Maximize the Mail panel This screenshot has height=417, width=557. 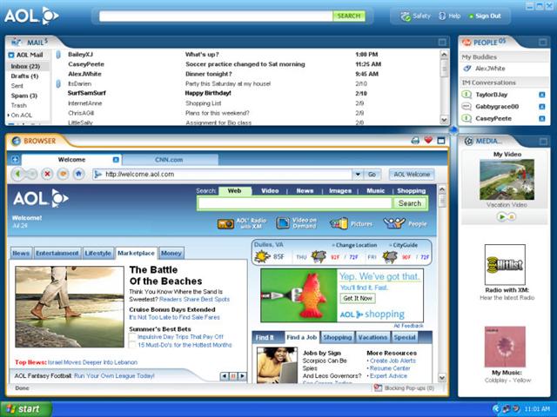coord(442,43)
